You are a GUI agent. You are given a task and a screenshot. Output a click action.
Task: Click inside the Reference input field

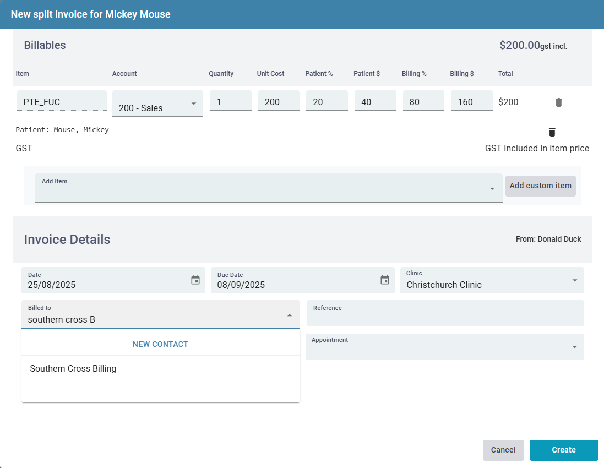[x=445, y=317]
